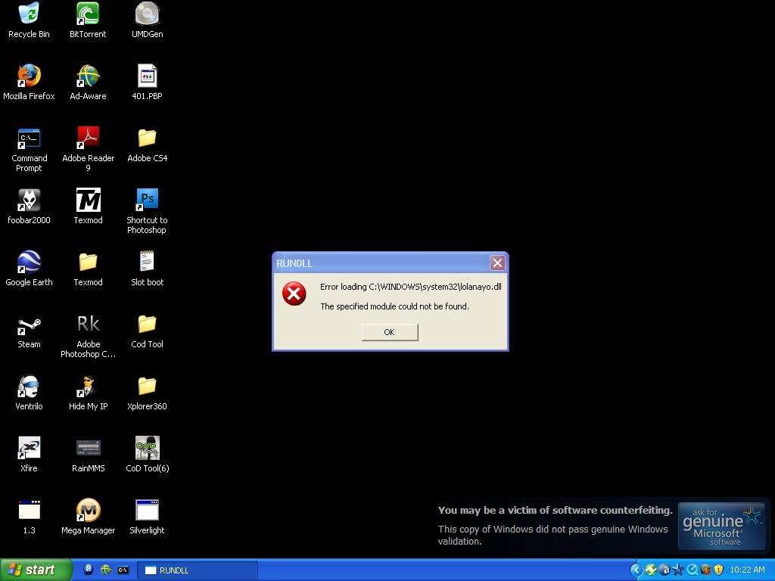Select the Adobe CS4 folder
The image size is (775, 581).
tap(147, 138)
